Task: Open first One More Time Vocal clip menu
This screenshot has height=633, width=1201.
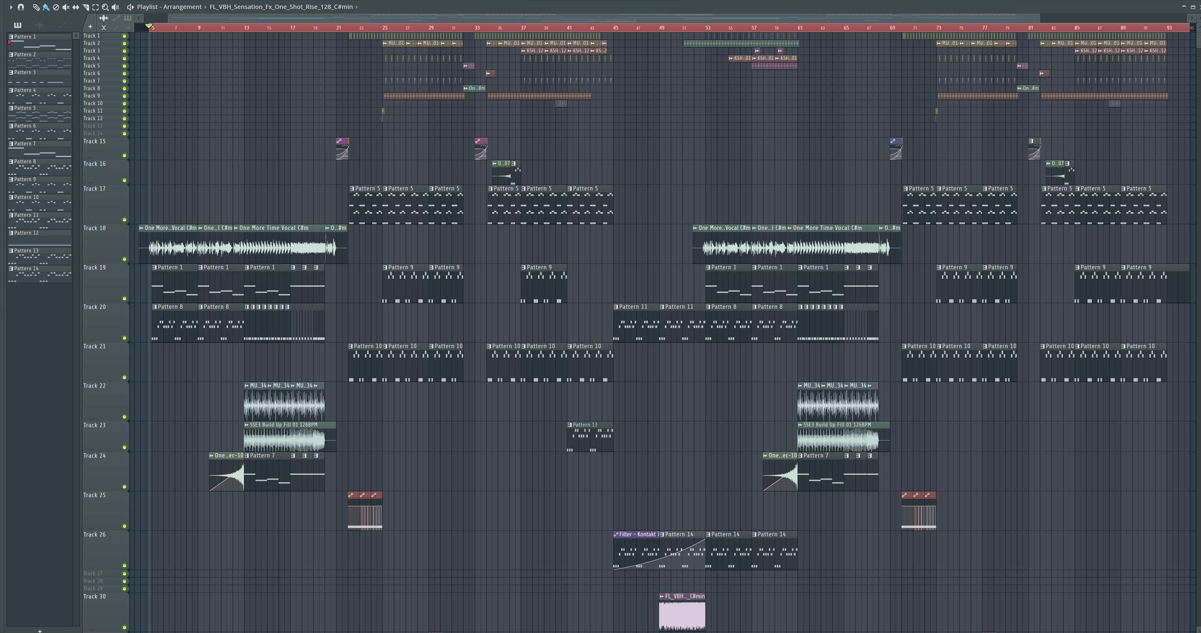Action: pos(141,228)
